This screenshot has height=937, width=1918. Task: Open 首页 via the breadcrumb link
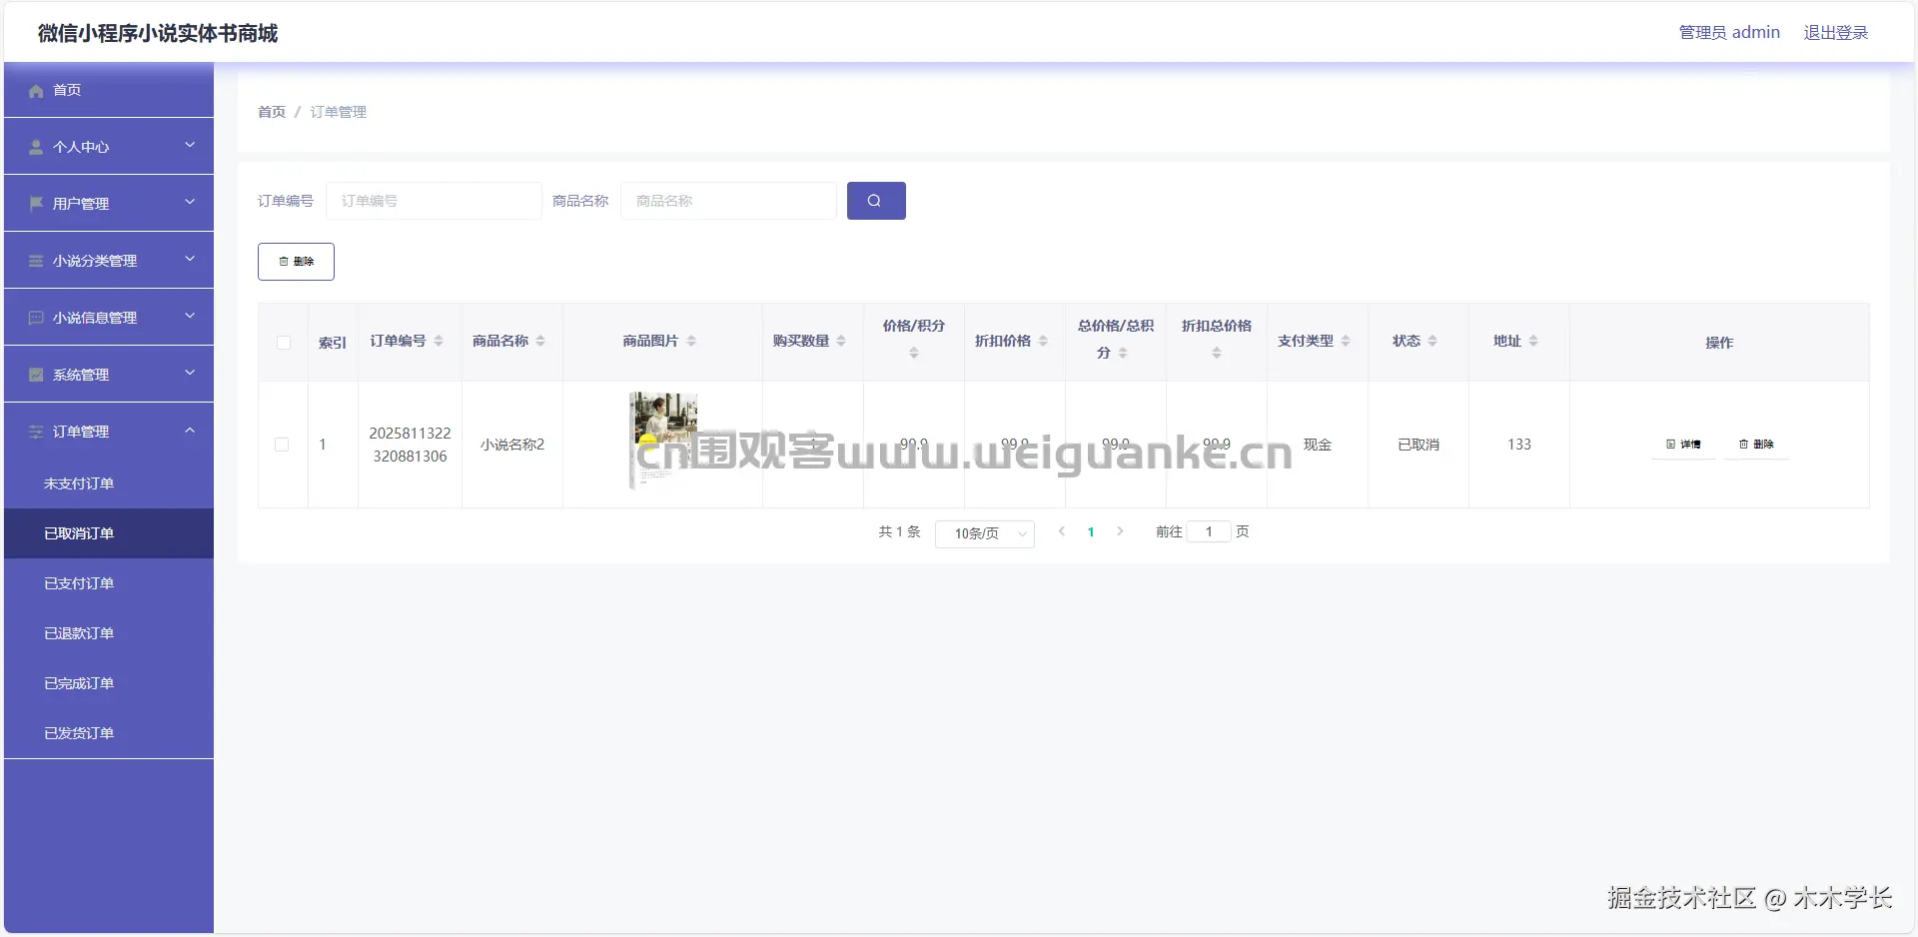[270, 111]
